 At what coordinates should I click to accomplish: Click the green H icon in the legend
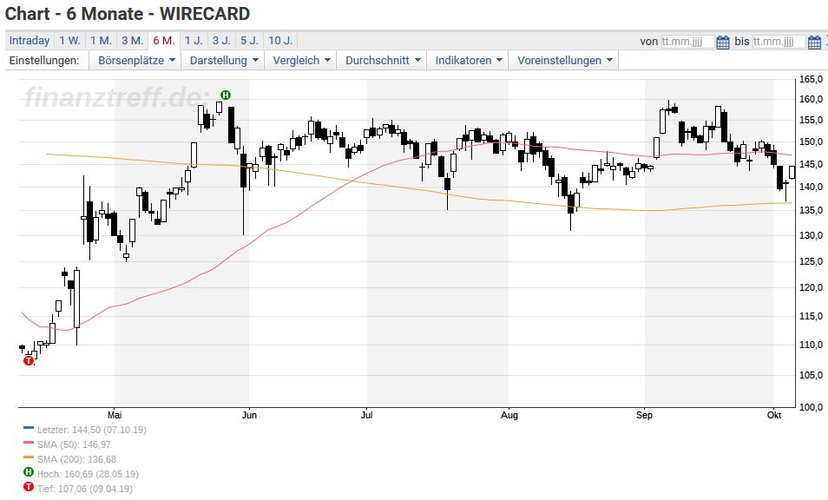[29, 472]
